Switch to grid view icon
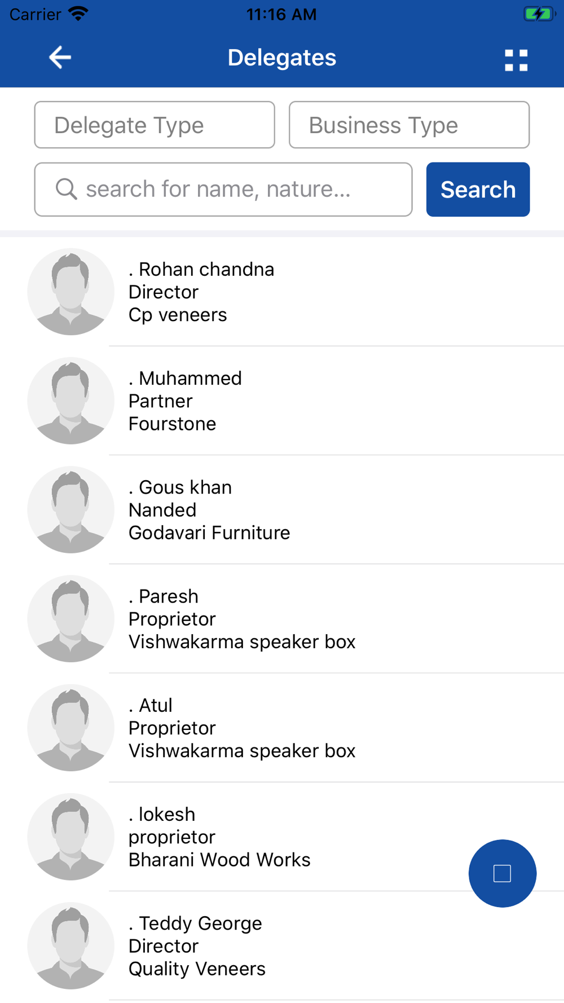 click(x=516, y=60)
